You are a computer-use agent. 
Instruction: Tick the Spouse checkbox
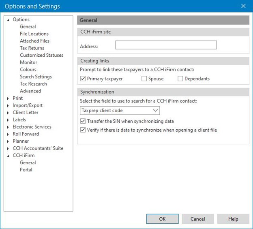click(144, 79)
